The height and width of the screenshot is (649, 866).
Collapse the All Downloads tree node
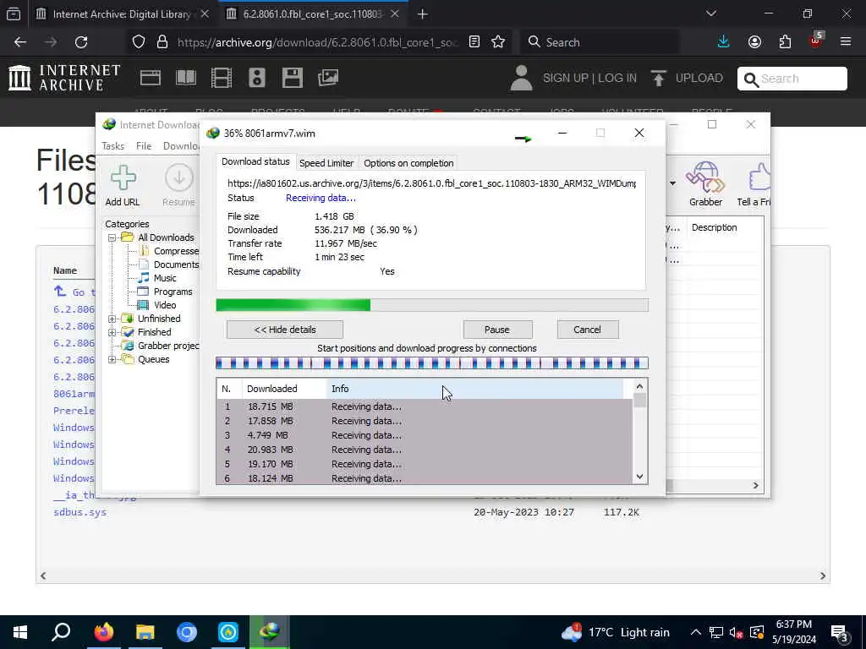tap(112, 237)
